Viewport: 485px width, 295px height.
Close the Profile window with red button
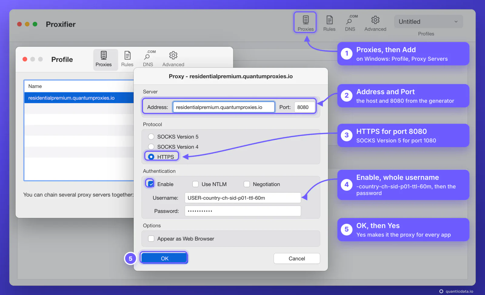[x=25, y=59]
